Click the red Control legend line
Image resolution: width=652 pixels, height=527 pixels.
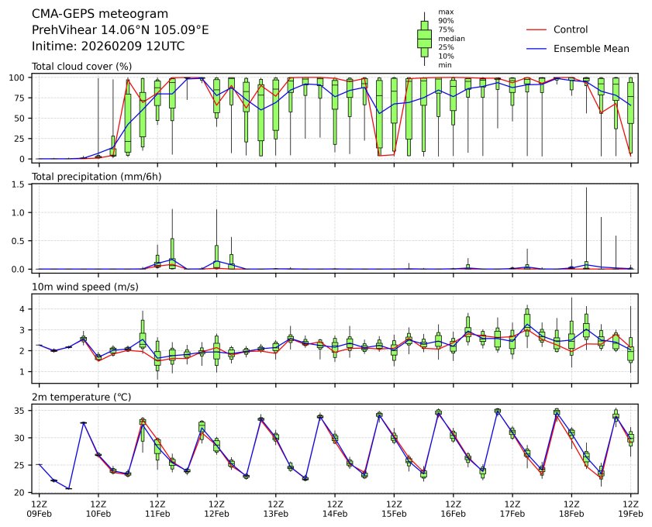click(538, 29)
